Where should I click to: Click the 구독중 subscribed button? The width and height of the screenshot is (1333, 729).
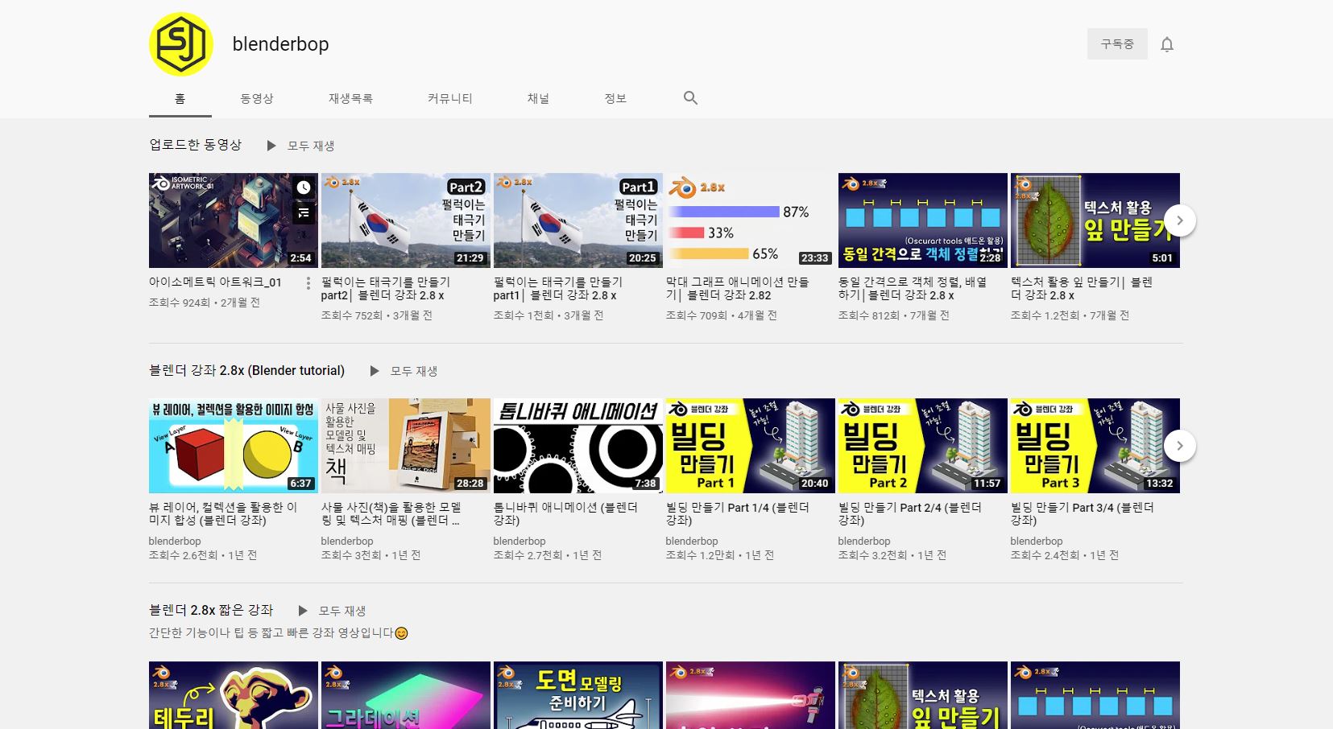coord(1117,44)
